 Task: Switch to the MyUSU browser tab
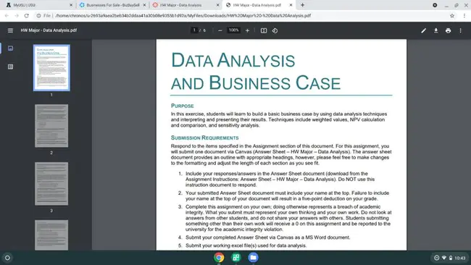click(38, 5)
